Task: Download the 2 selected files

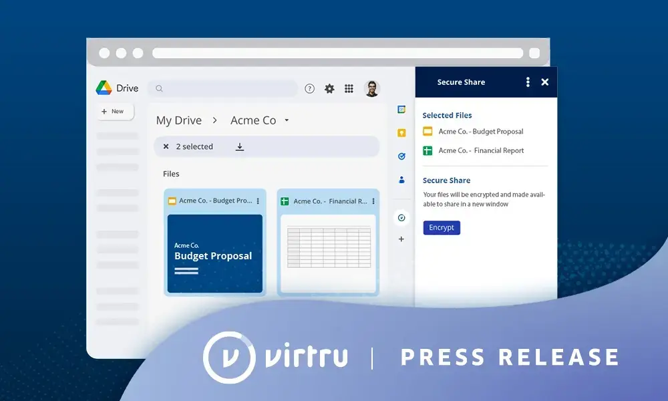Action: pyautogui.click(x=240, y=146)
